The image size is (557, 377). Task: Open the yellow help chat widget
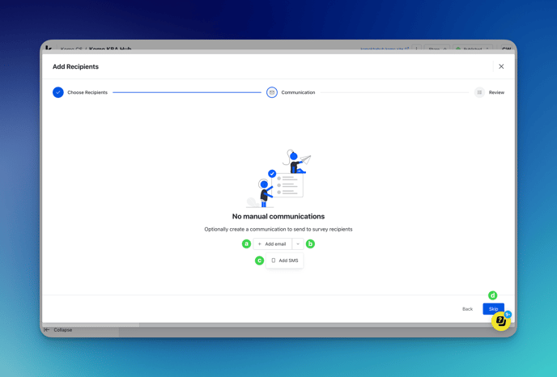pyautogui.click(x=501, y=321)
